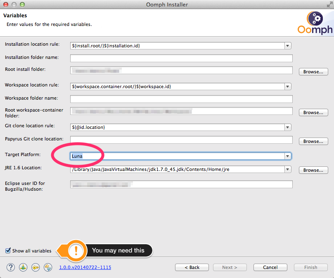Expand the Installation location rule dropdown arrow

(x=288, y=46)
